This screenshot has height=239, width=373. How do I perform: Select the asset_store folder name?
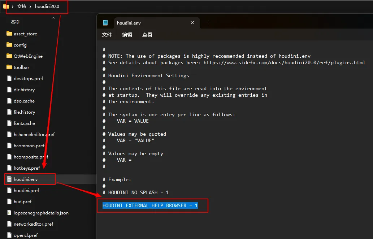25,34
